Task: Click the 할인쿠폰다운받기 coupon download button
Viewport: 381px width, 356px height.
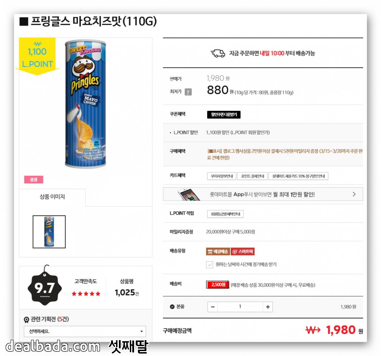Action: (224, 115)
